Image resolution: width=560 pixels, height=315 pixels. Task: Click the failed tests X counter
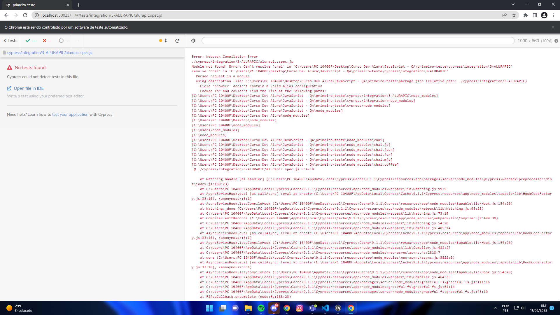coord(47,41)
